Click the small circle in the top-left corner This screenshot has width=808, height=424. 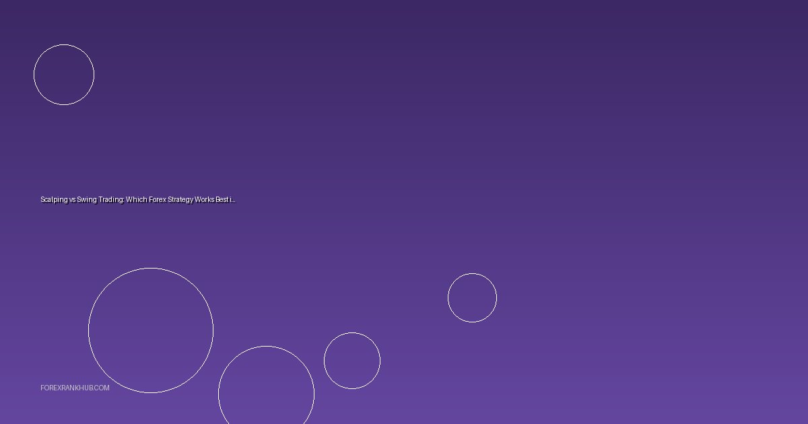point(64,75)
